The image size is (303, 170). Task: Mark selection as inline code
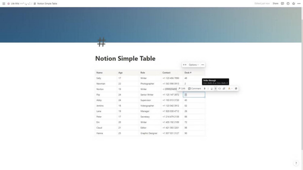219,89
